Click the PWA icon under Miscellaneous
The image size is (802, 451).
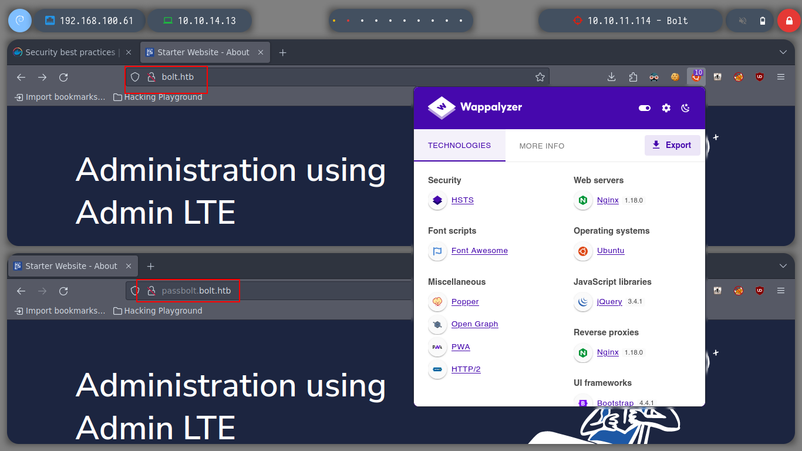(x=437, y=347)
